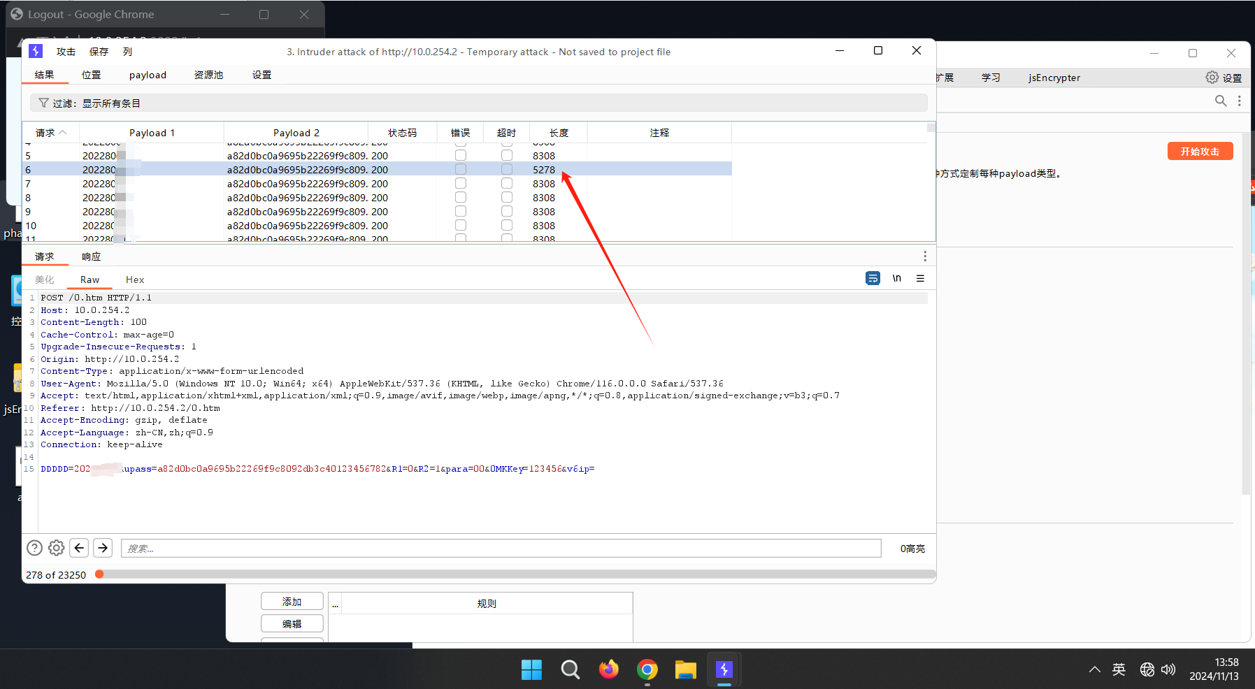Click the 添加 button in the rules panel
This screenshot has height=689, width=1255.
(x=292, y=602)
